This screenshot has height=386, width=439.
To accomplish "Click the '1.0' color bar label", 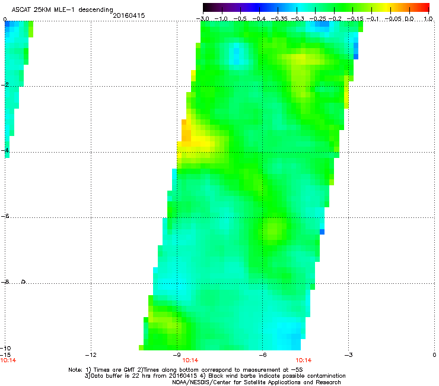I will point(428,19).
